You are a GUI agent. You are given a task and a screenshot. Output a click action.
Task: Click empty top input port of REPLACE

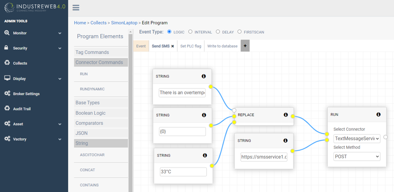(x=234, y=110)
